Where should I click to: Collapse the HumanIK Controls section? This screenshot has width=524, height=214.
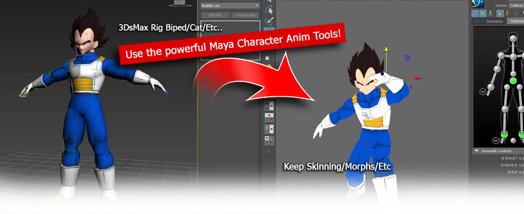pyautogui.click(x=477, y=151)
